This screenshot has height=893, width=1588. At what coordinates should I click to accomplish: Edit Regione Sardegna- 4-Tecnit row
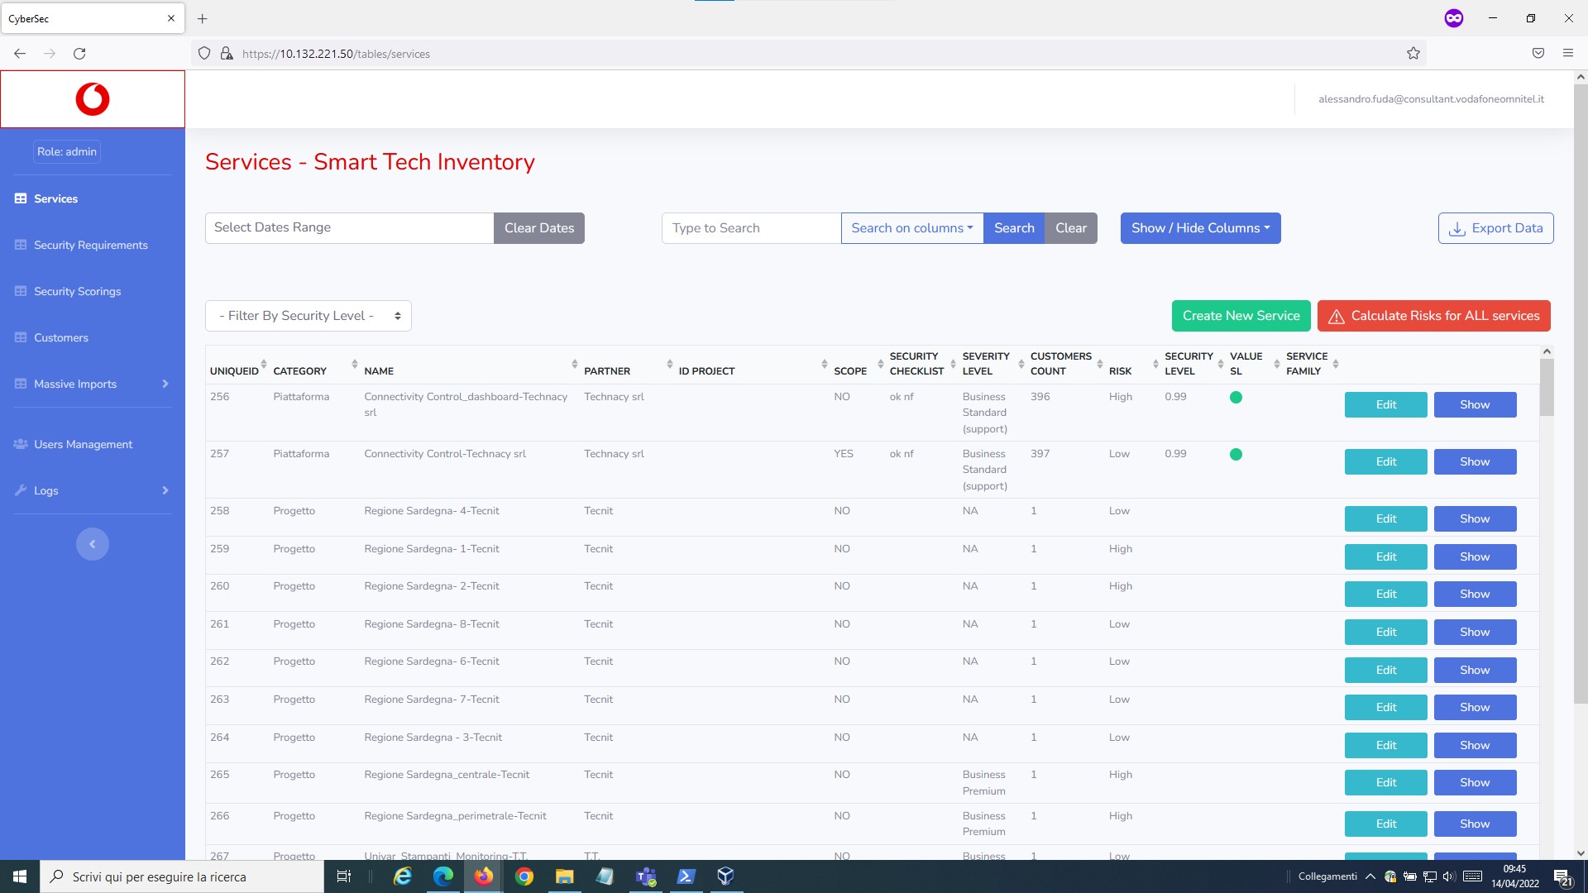1385,518
